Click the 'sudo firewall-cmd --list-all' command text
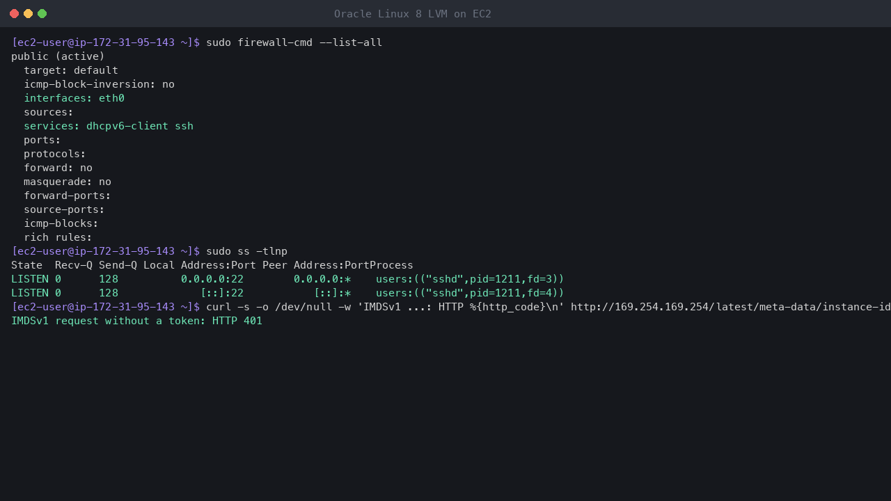 tap(294, 42)
